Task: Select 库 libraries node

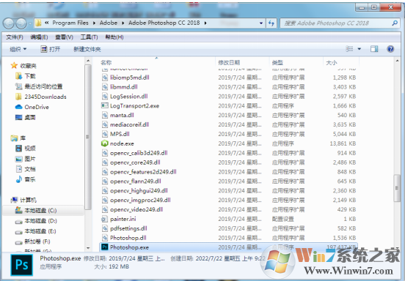Action: [18, 138]
